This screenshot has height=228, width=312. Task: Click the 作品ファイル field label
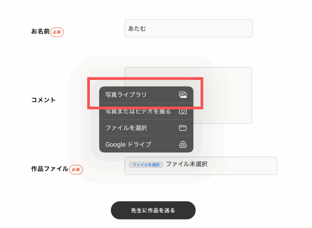(x=50, y=169)
